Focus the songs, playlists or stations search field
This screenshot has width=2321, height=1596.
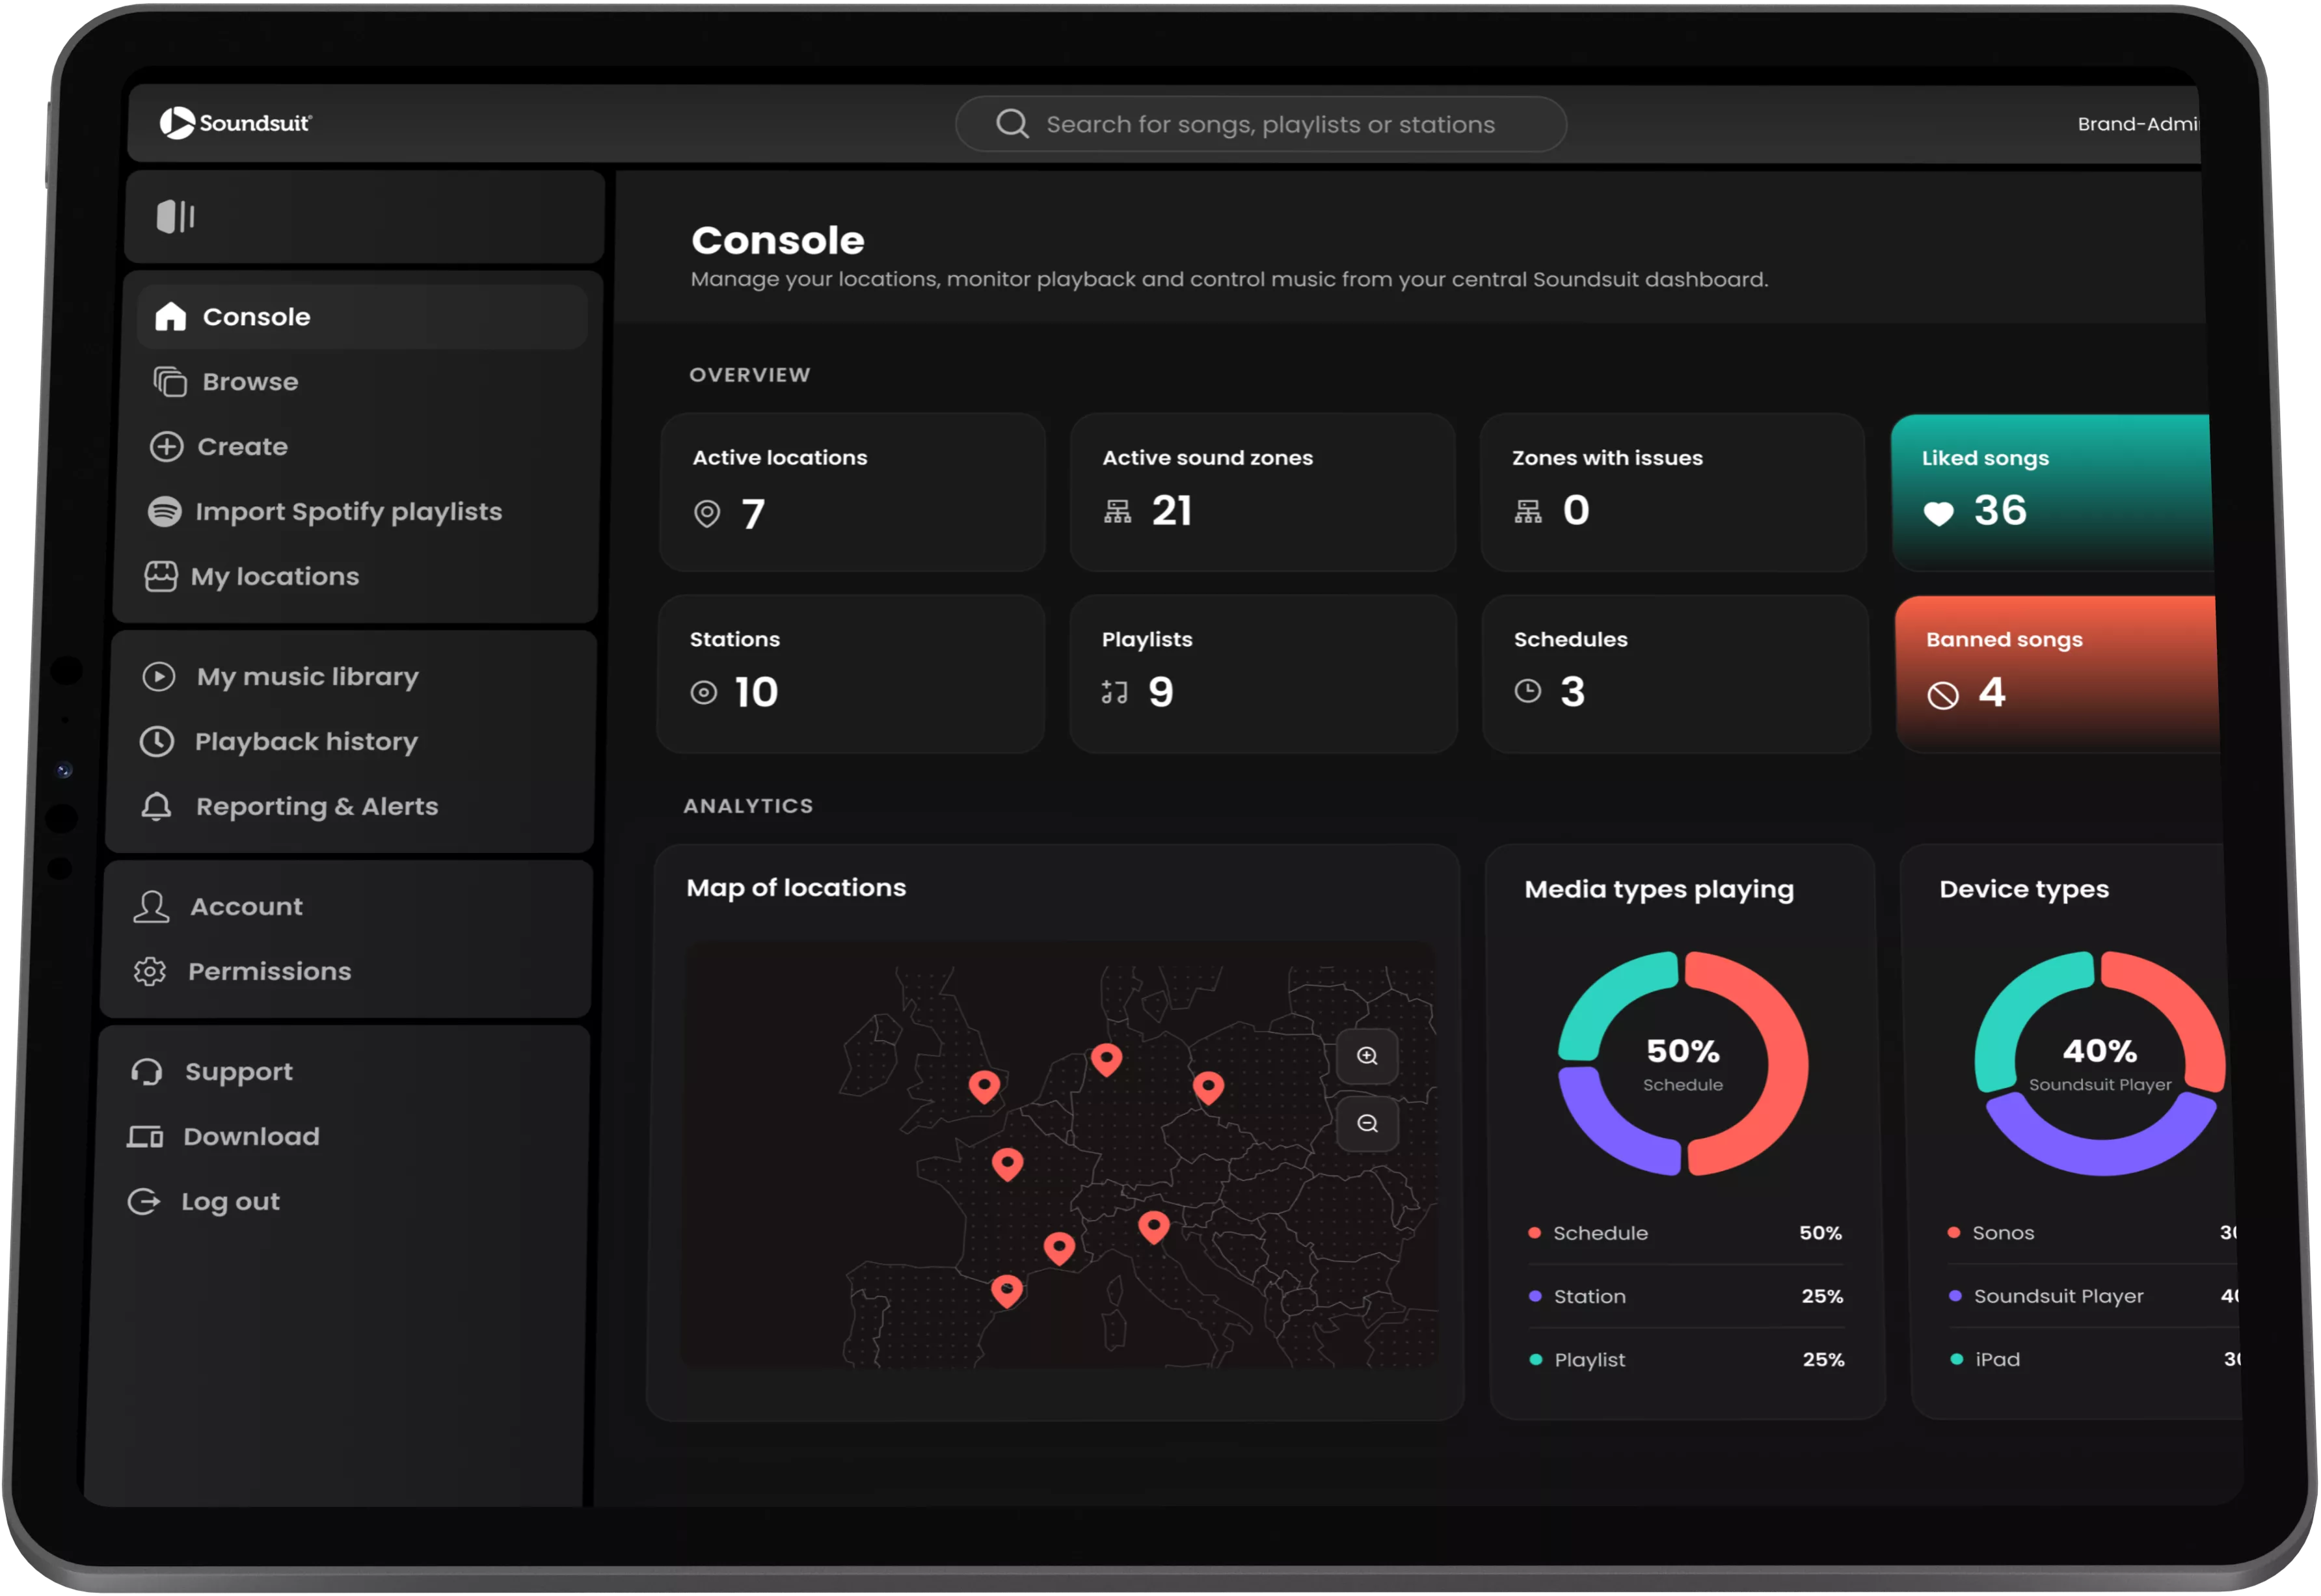click(x=1261, y=124)
